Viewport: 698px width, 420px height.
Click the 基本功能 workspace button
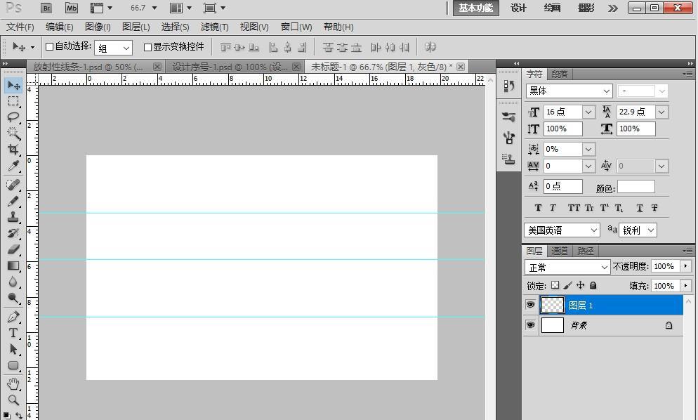(475, 8)
